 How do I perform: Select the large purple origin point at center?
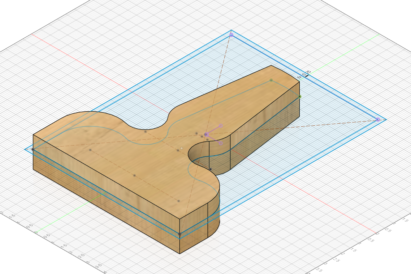point(206,135)
